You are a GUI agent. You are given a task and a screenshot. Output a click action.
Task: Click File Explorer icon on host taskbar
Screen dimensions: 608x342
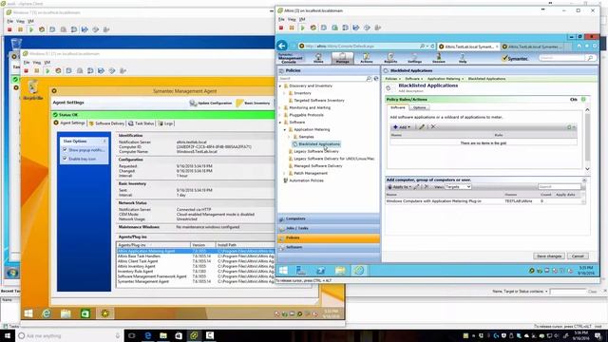click(163, 335)
